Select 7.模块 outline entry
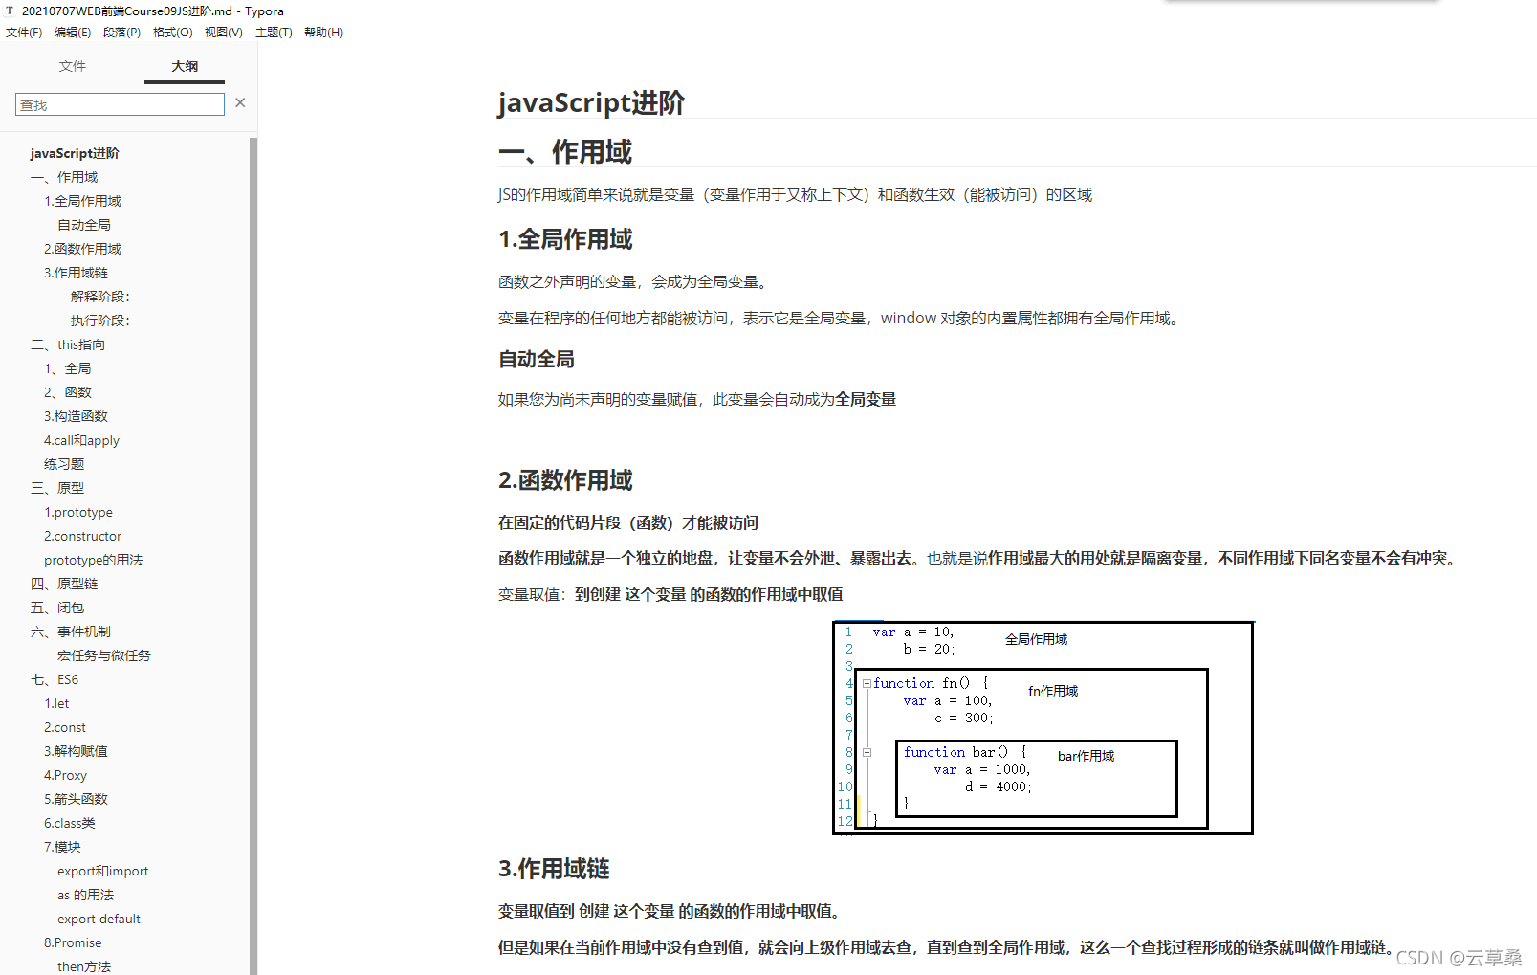Image resolution: width=1537 pixels, height=975 pixels. coord(62,847)
